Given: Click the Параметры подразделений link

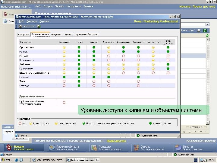Looking at the screenshot, I should coord(86,141).
